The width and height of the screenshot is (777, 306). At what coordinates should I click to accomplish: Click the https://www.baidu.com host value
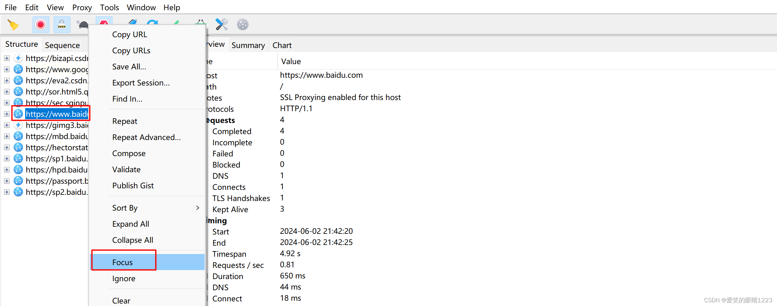321,75
